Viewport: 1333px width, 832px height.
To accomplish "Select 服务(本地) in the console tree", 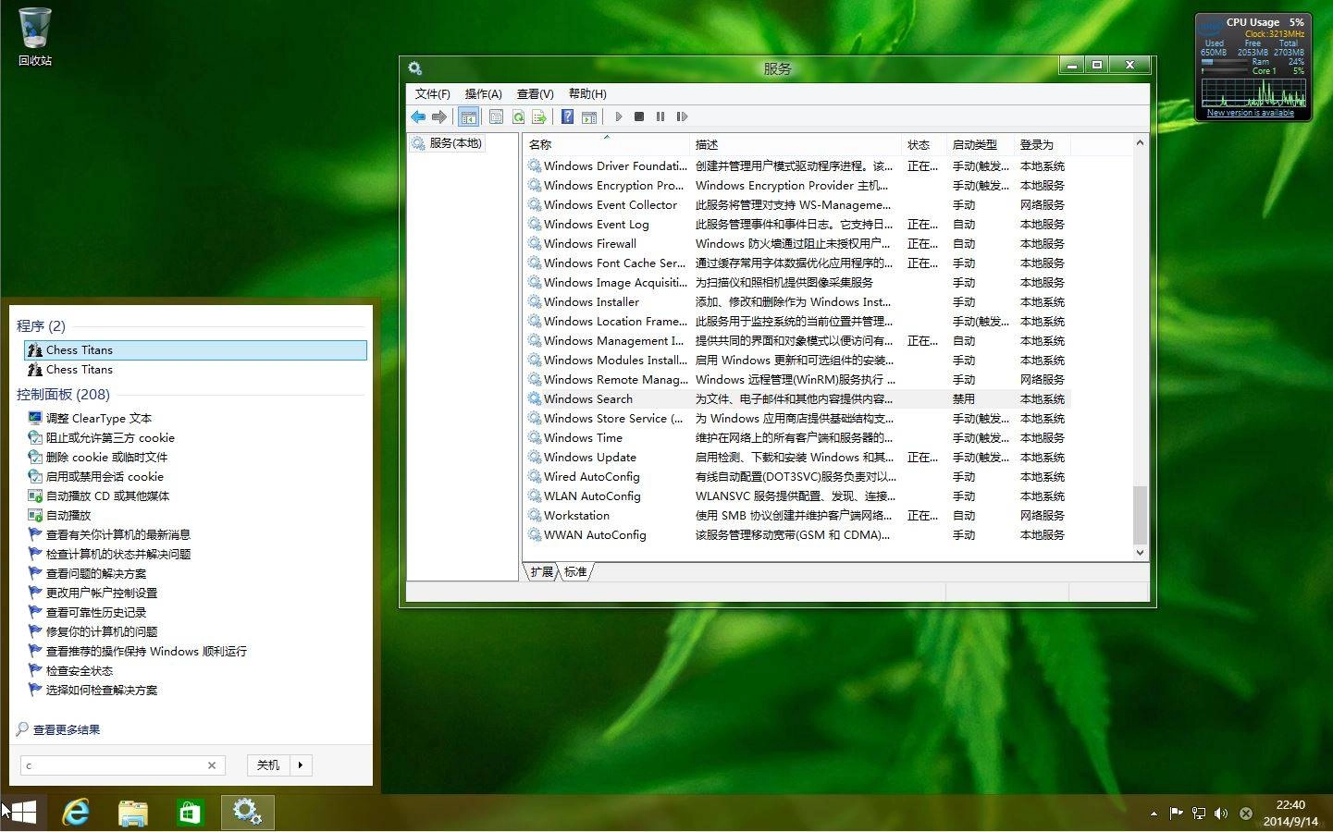I will [x=447, y=143].
